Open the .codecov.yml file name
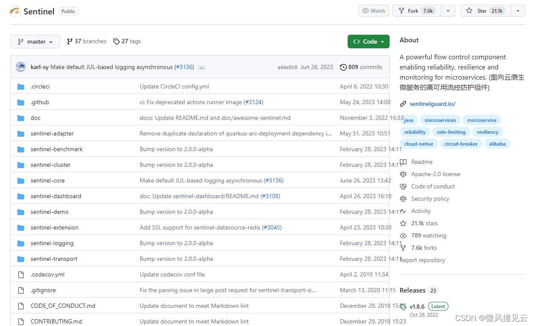The width and height of the screenshot is (534, 326). [x=47, y=275]
